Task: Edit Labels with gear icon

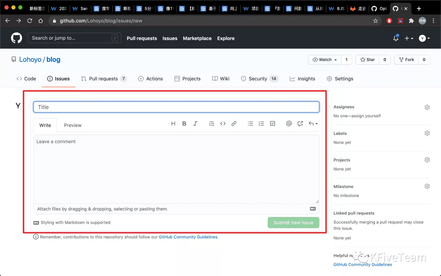Action: point(427,133)
